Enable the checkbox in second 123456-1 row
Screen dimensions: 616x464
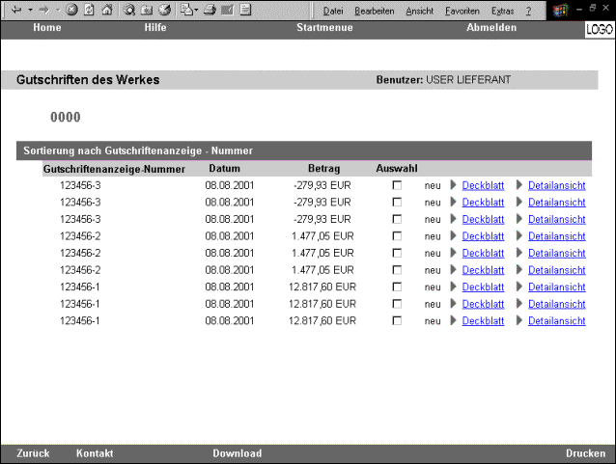coord(397,304)
